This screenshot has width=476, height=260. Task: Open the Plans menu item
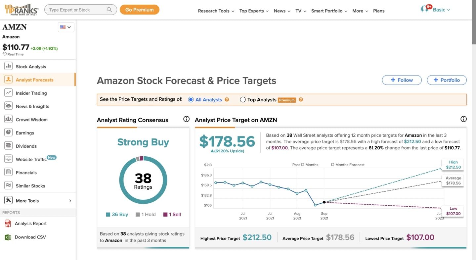point(379,11)
